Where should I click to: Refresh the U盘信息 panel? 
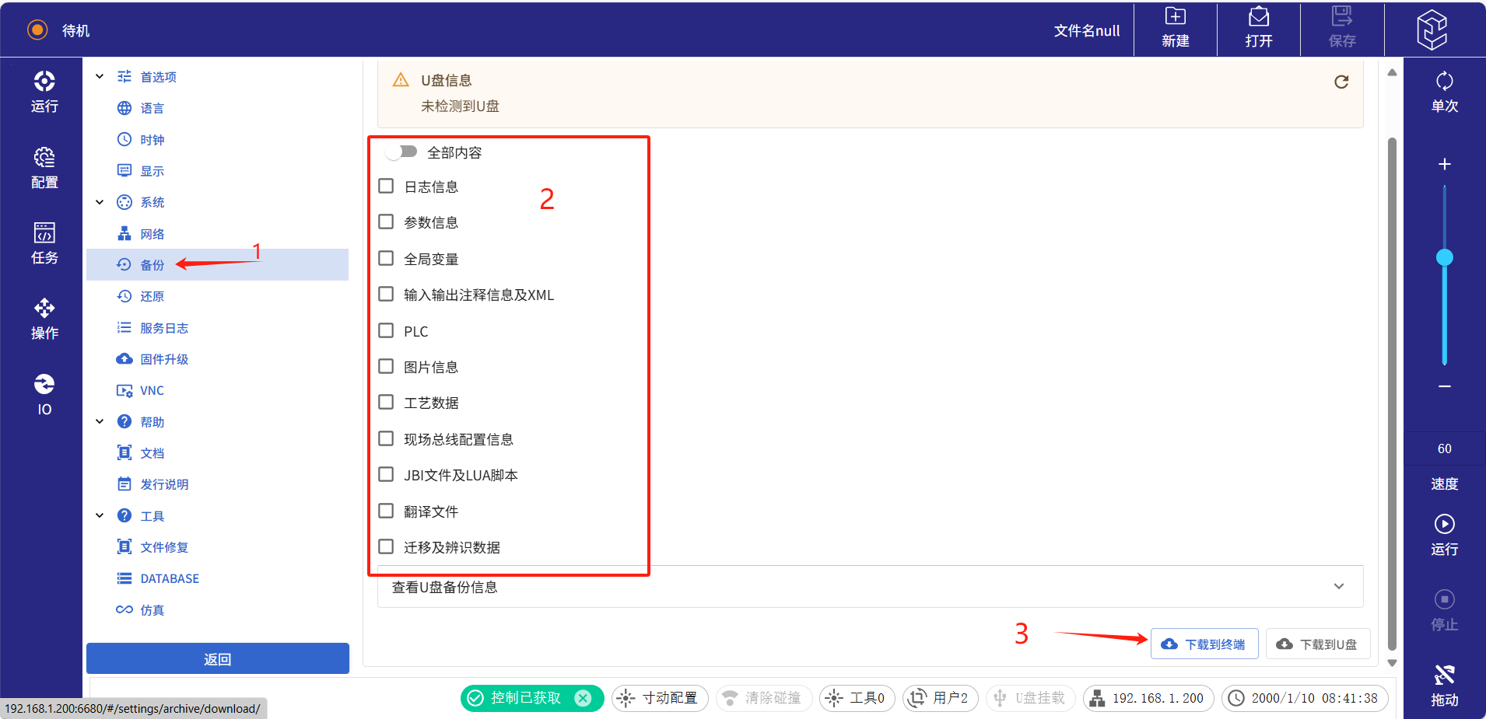coord(1341,82)
